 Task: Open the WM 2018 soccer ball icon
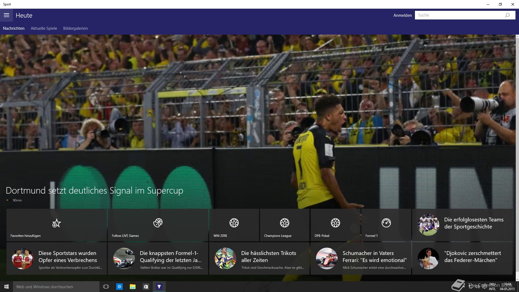tap(234, 223)
